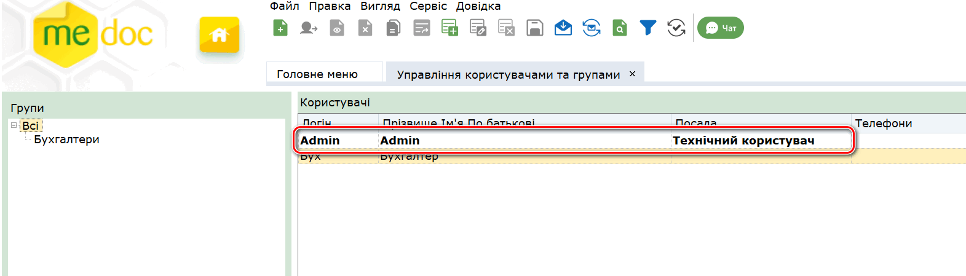Go to the yellow home button

pos(219,36)
